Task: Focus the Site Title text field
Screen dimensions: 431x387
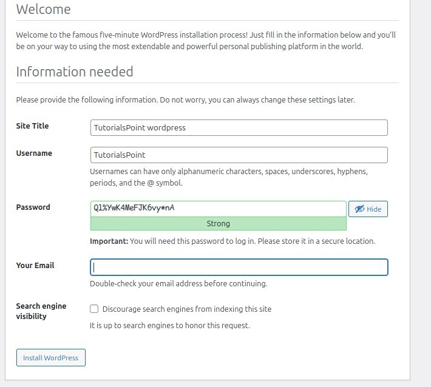Action: click(x=239, y=128)
